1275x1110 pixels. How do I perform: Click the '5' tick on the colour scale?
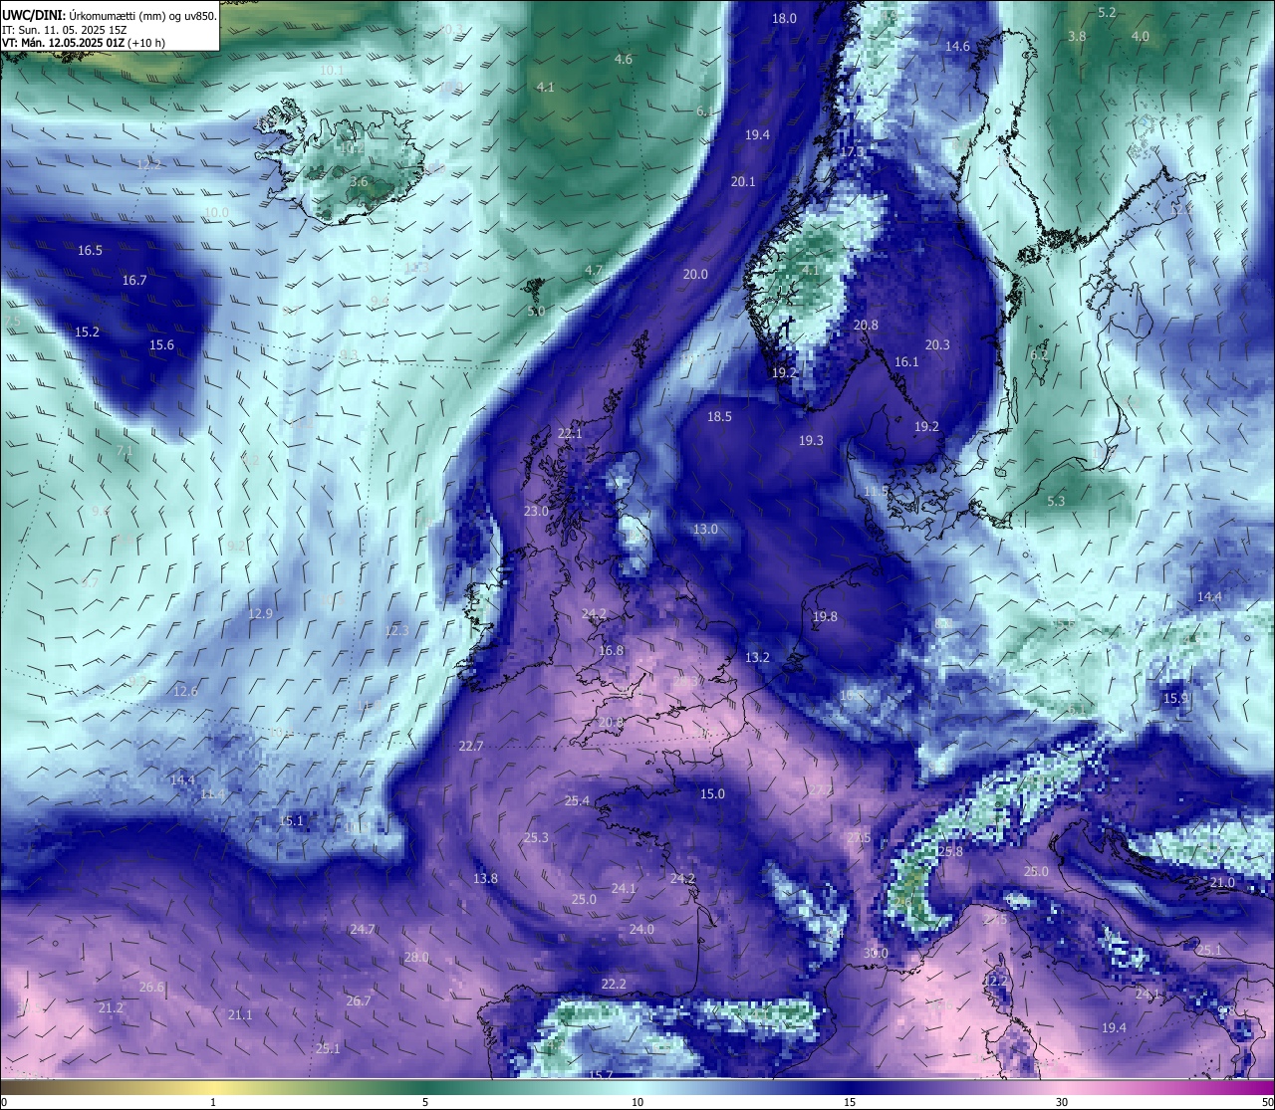click(425, 1101)
